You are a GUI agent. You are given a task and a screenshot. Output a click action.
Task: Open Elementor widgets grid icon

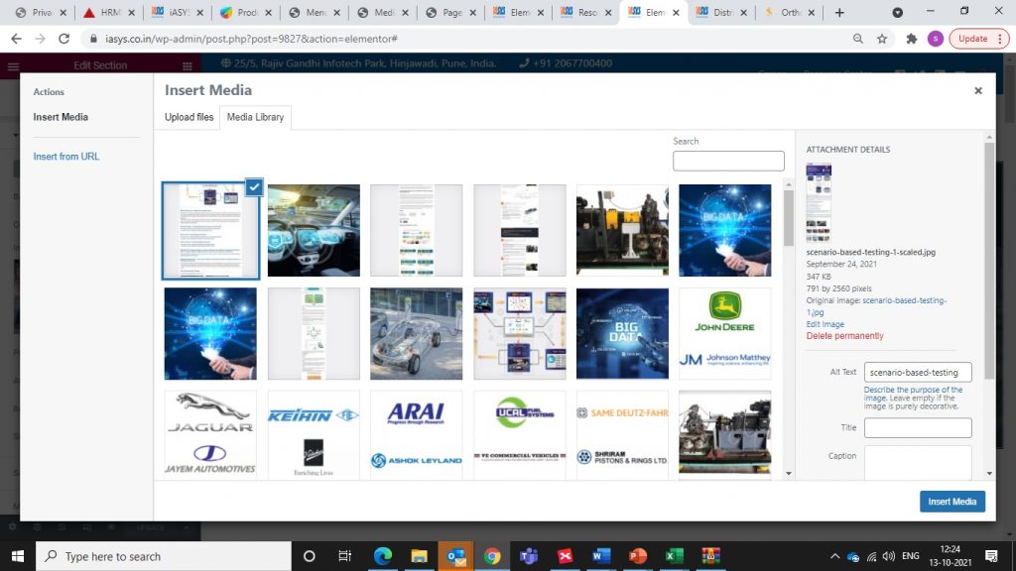188,66
